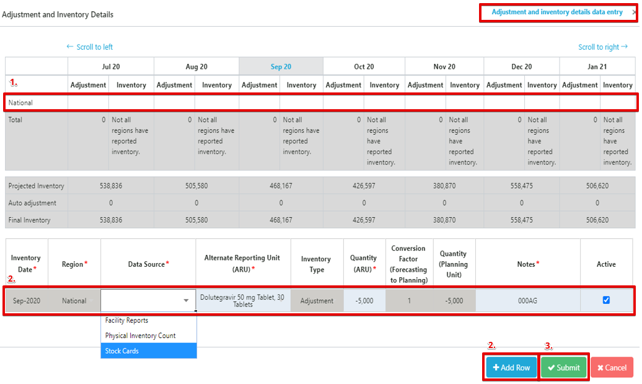Cancel the adjustment dialog
Viewport: 642px width, 384px height.
tap(612, 368)
